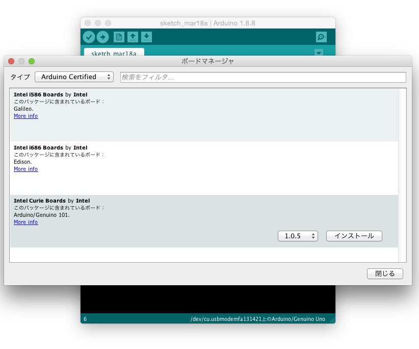Click the インストール install button

click(354, 236)
